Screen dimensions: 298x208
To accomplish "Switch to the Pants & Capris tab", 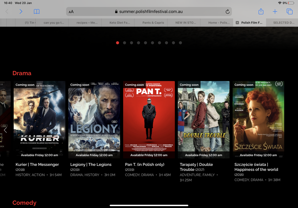I will pos(151,23).
